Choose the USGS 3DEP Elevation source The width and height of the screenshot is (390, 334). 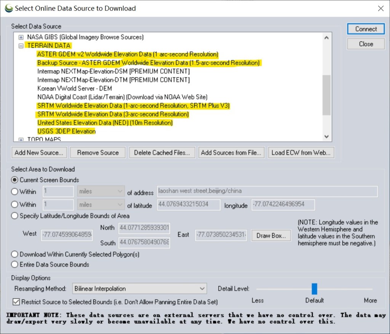(66, 131)
